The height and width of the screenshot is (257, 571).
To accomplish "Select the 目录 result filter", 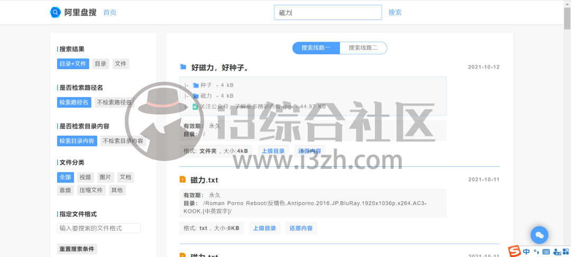I will point(100,64).
